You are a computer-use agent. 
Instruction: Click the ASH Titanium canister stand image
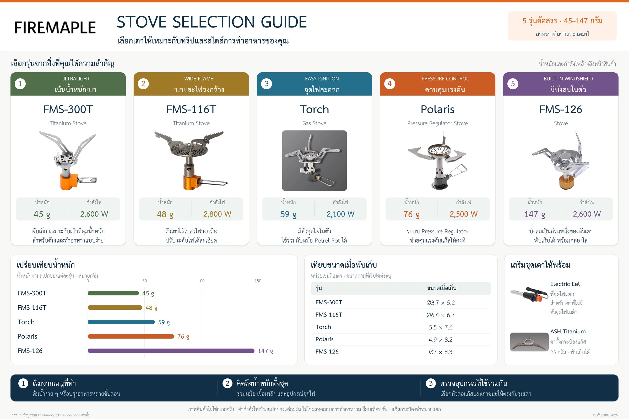[x=529, y=342]
